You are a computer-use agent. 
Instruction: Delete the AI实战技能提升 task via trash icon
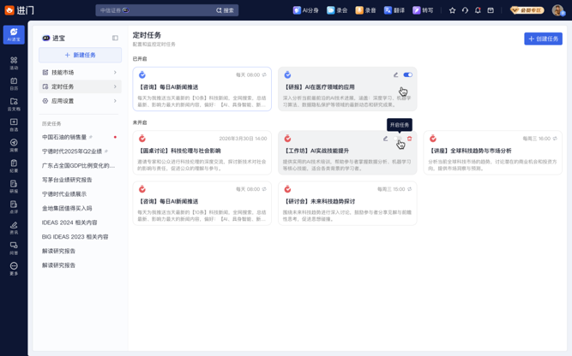tap(409, 139)
